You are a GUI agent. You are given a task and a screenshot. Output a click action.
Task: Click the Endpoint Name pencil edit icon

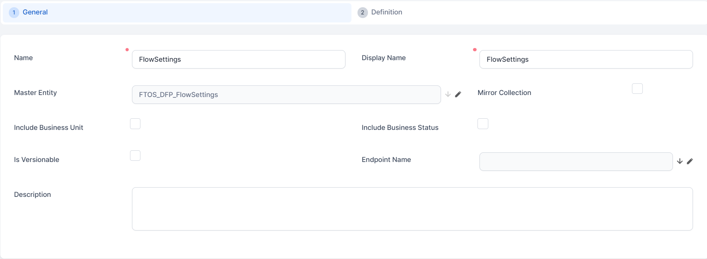690,162
